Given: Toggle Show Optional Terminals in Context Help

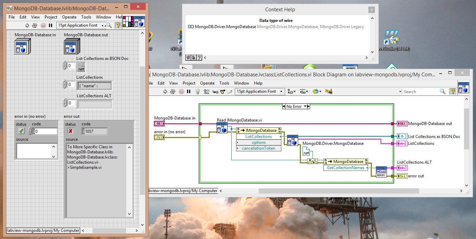Looking at the screenshot, I should pyautogui.click(x=188, y=58).
